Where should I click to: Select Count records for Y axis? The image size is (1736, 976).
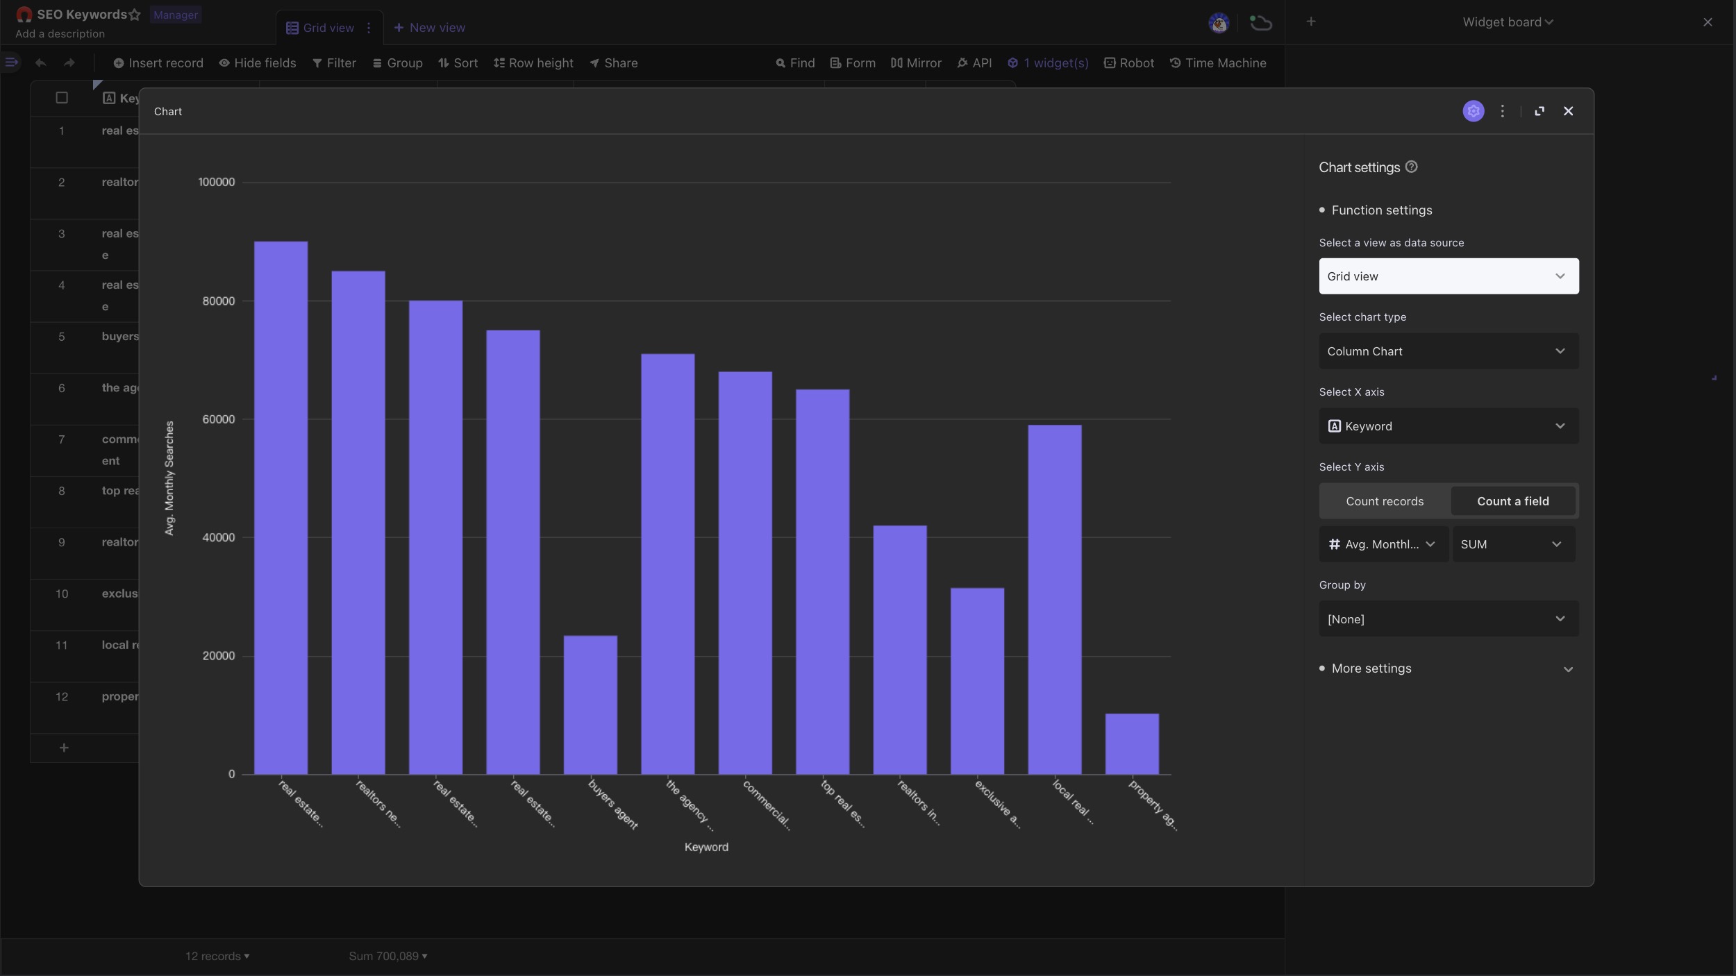point(1385,501)
